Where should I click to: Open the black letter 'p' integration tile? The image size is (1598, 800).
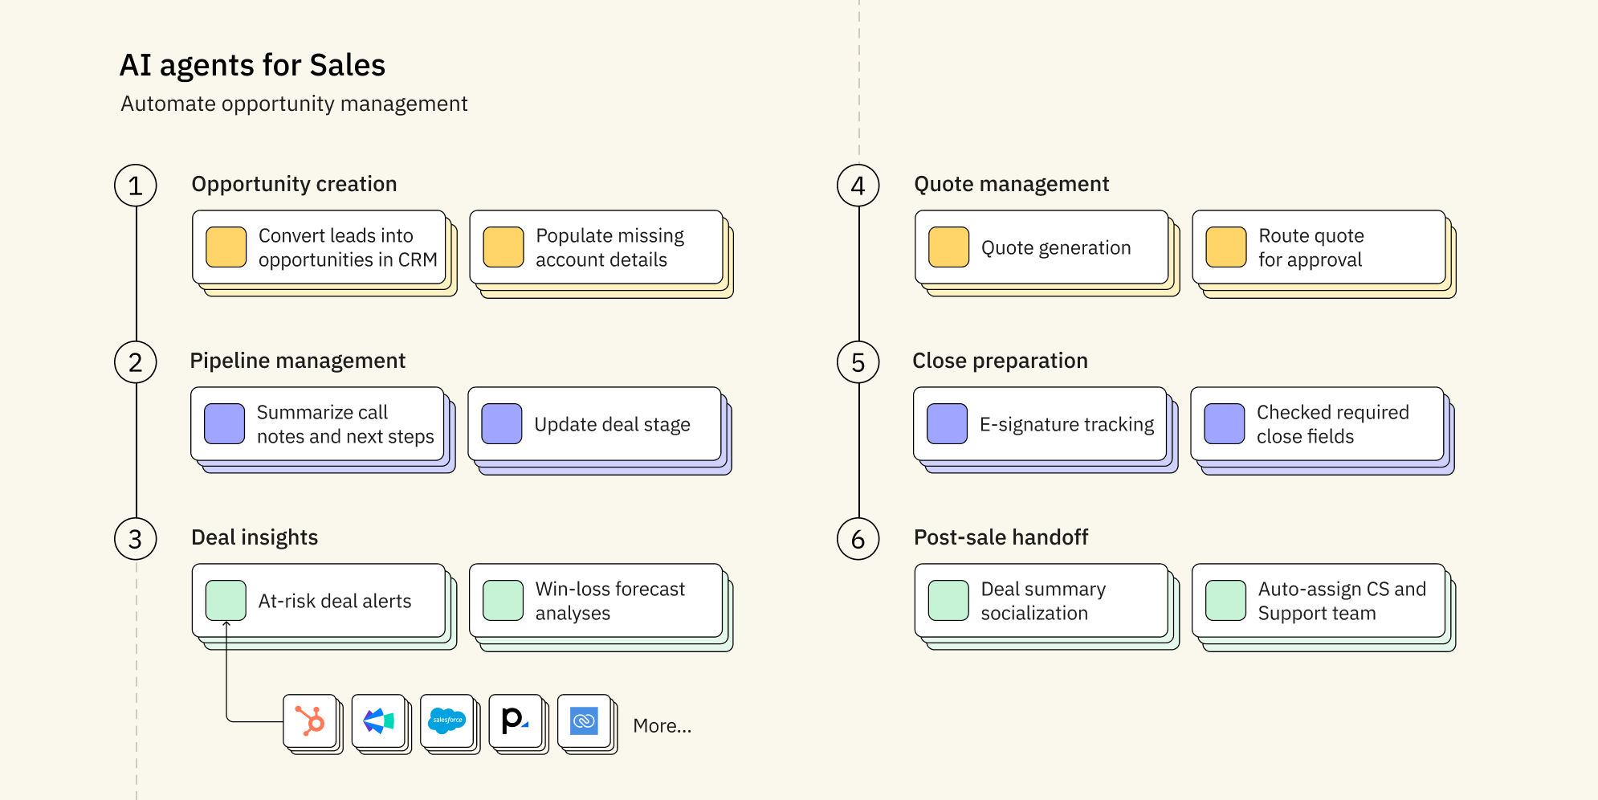[516, 720]
